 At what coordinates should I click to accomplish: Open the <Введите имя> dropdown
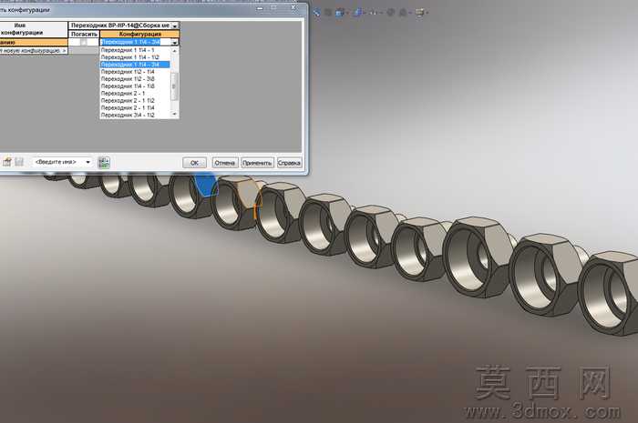87,162
